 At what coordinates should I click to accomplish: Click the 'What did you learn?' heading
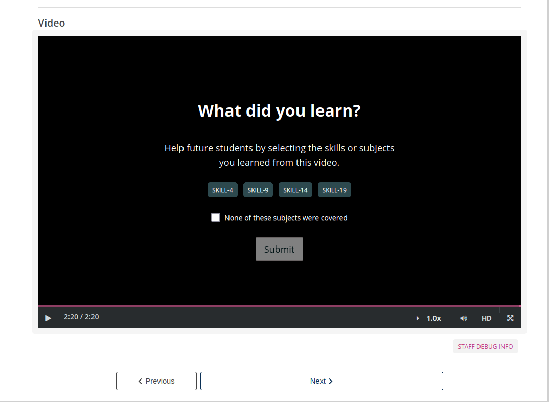pos(279,110)
